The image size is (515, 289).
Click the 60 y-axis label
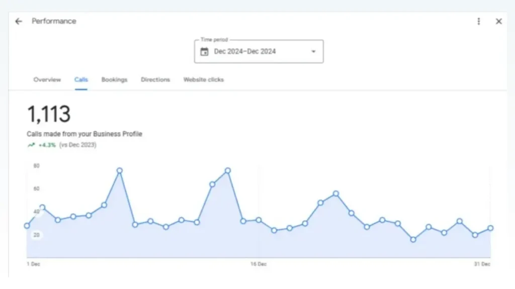point(36,189)
